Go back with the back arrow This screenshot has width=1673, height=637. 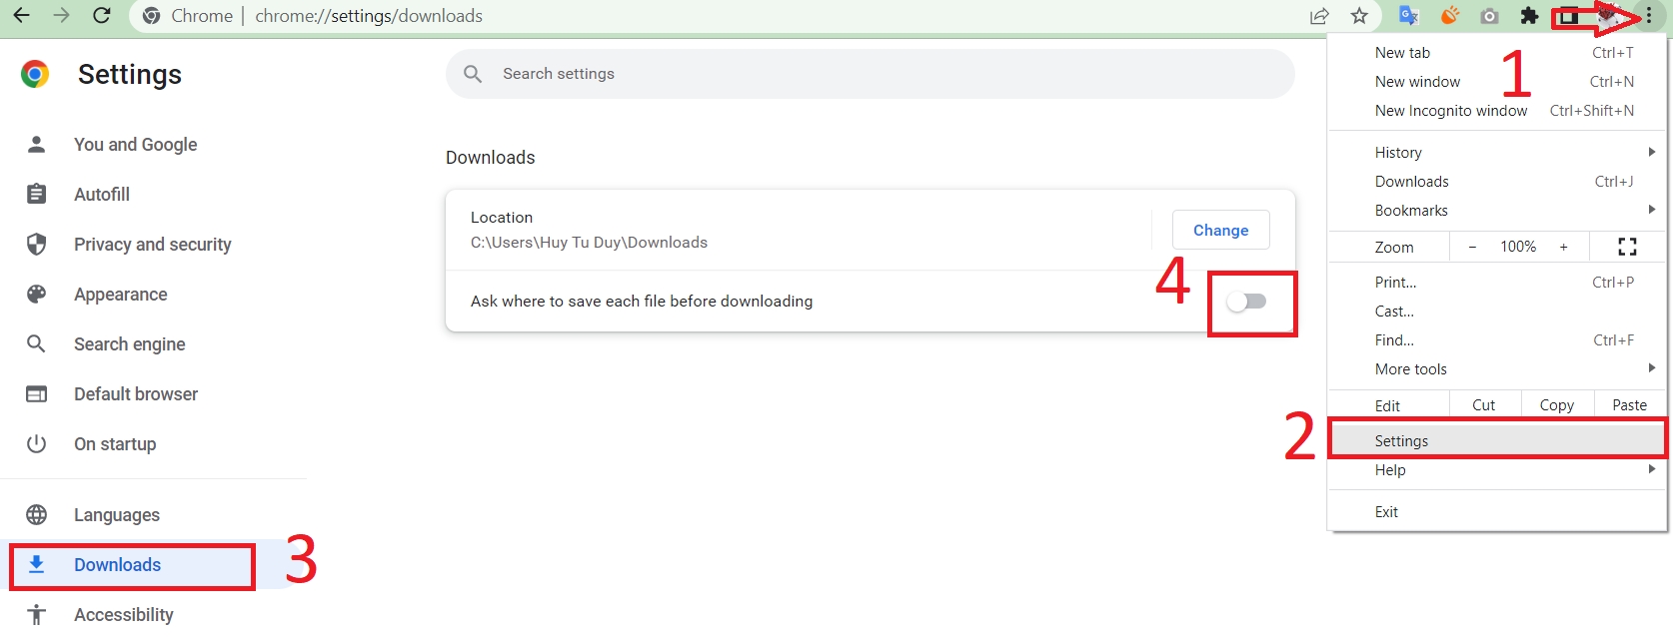[x=21, y=16]
